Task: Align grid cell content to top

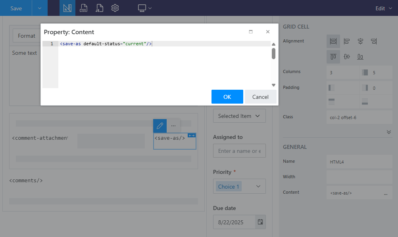Action: coord(333,57)
